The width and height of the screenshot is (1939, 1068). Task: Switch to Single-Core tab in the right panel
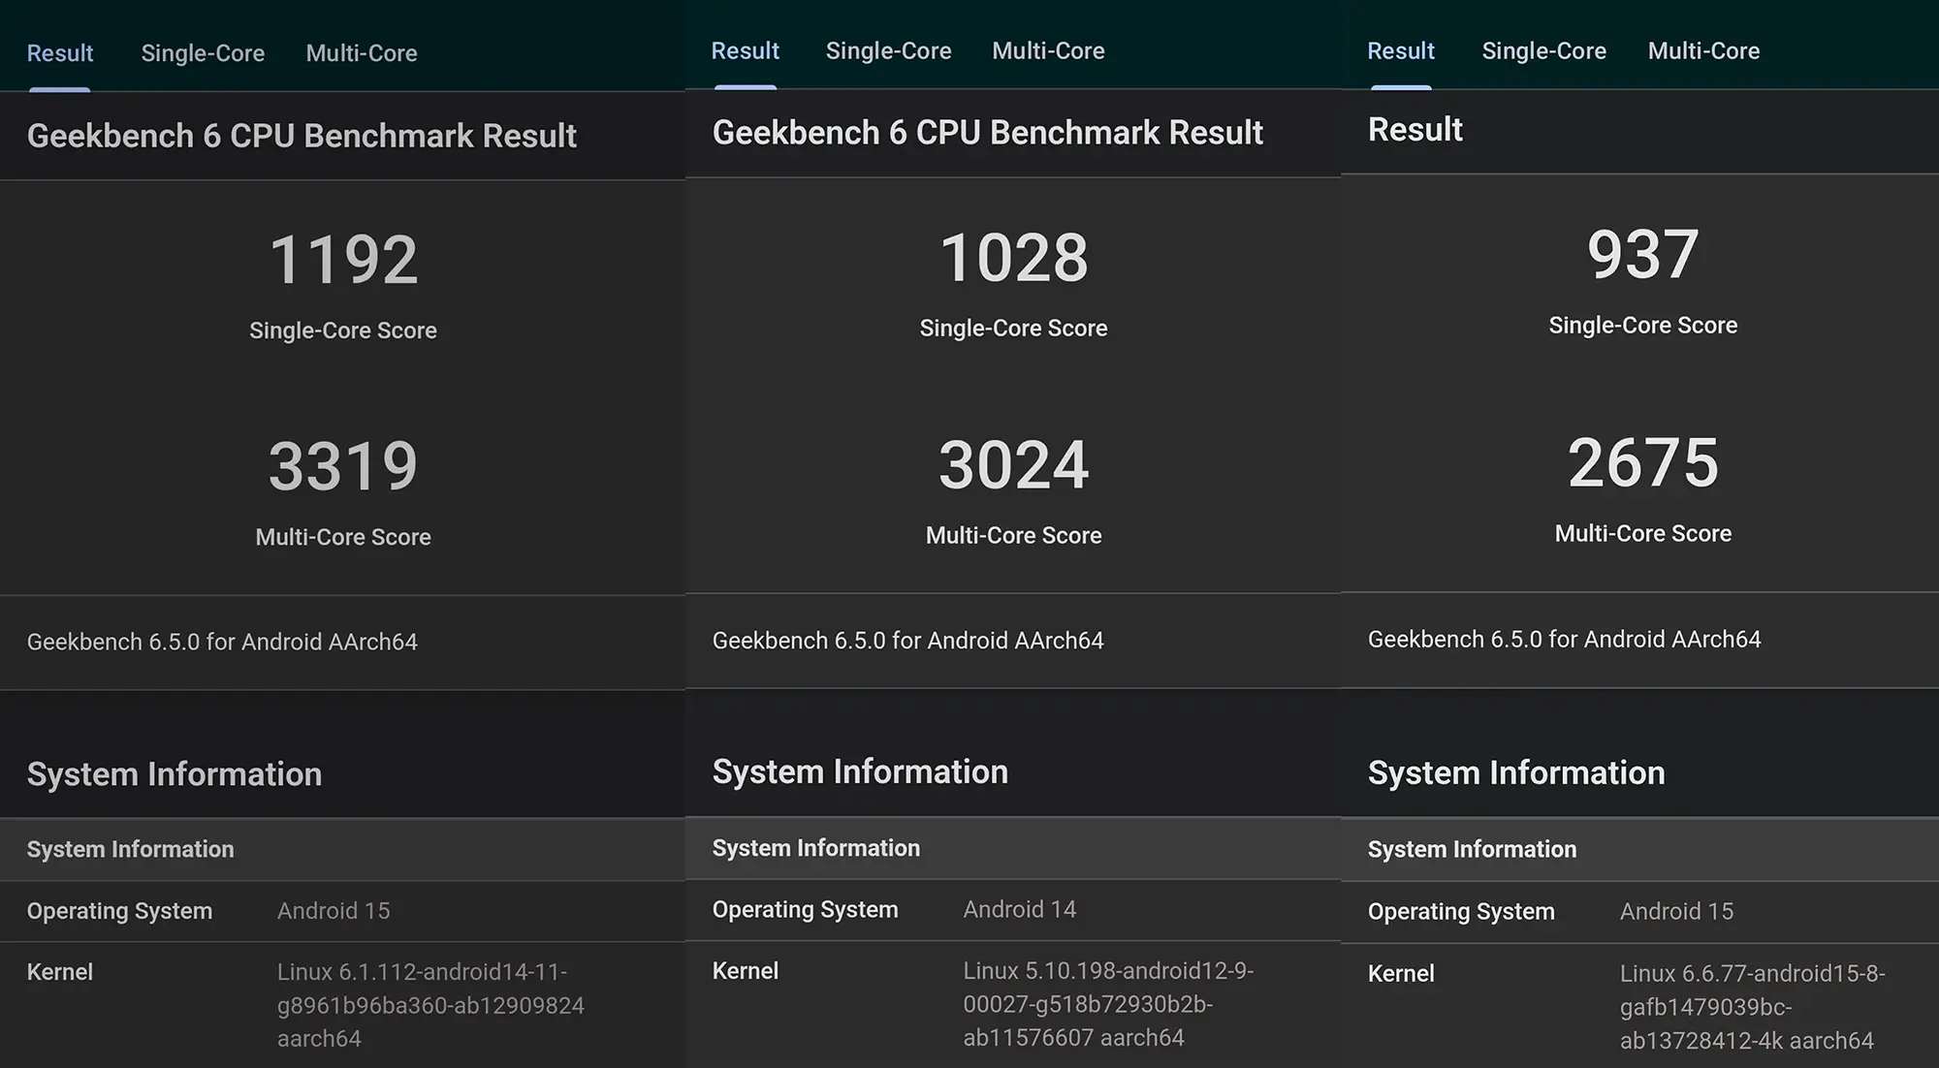click(x=1543, y=50)
